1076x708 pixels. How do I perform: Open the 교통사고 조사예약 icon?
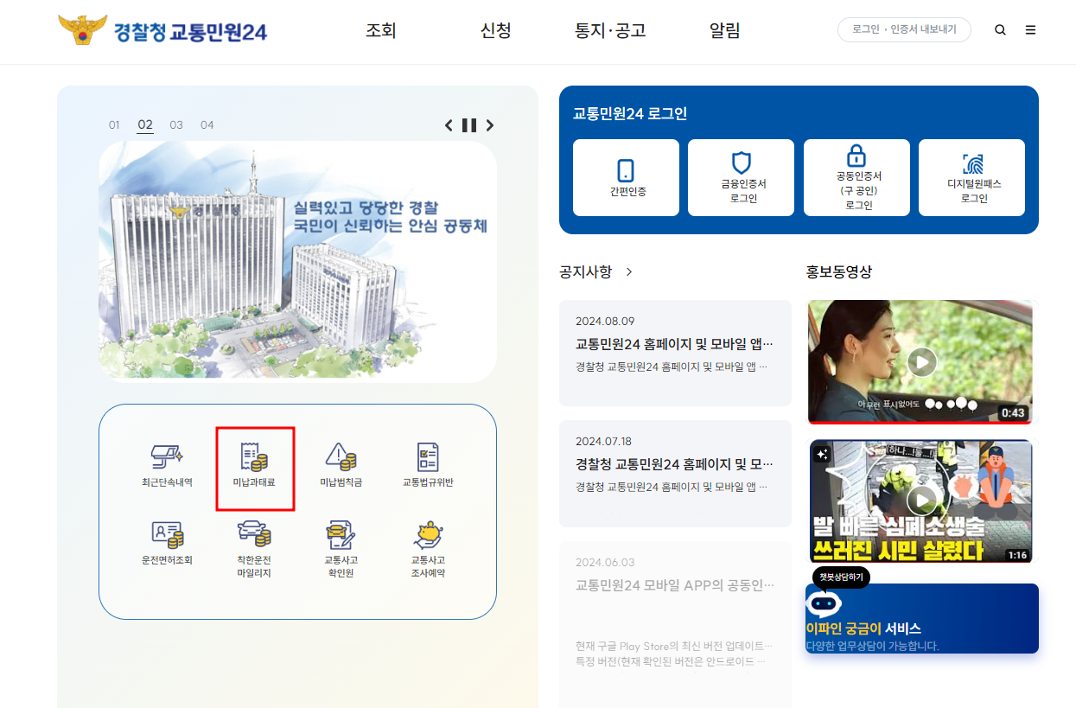[x=428, y=549]
